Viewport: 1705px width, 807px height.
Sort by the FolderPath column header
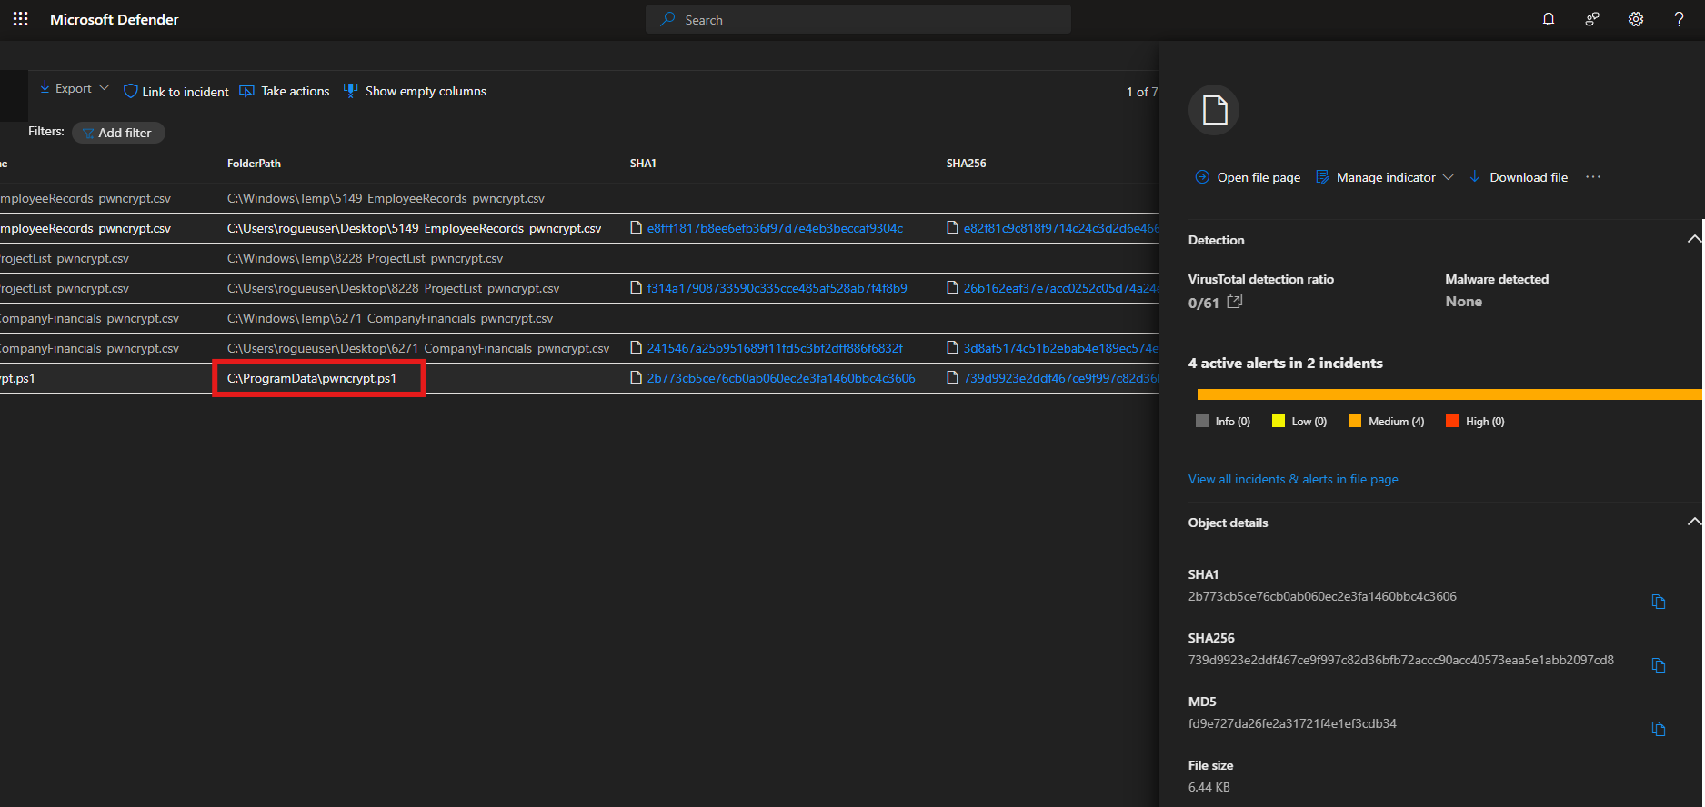[254, 164]
